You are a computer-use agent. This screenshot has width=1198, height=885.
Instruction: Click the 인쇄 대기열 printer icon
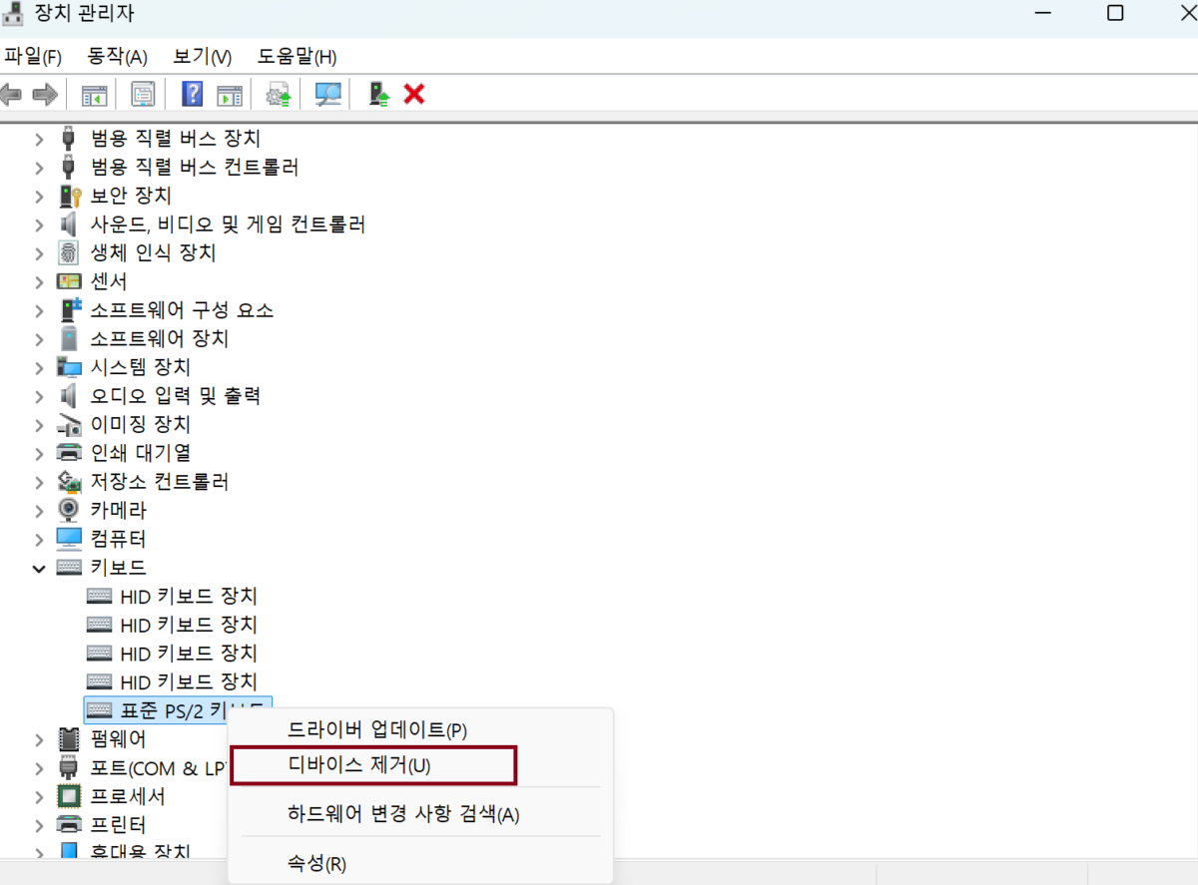click(x=69, y=453)
